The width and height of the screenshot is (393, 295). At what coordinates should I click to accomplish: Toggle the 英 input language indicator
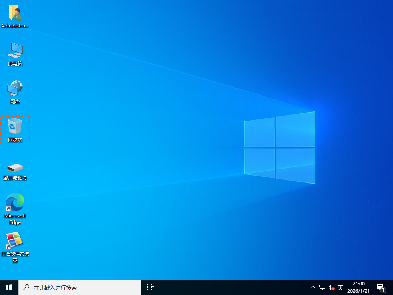tap(340, 287)
